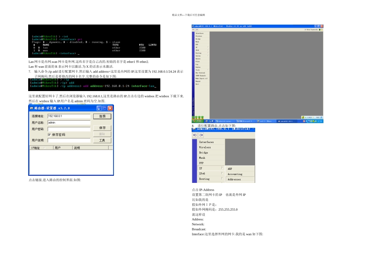Viewport: 377px width, 266px height.
Task: Open System in the full WinBox sidebar
Action: (202, 56)
